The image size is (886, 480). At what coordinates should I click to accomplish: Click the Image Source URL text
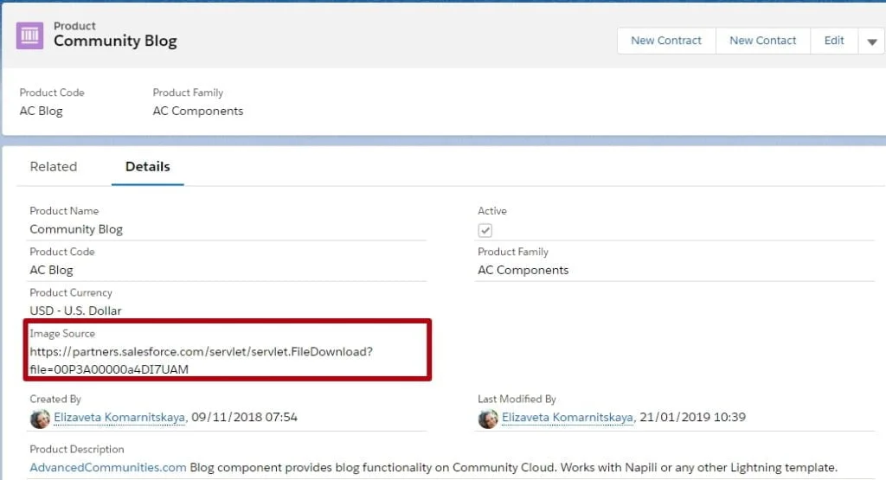pos(201,361)
